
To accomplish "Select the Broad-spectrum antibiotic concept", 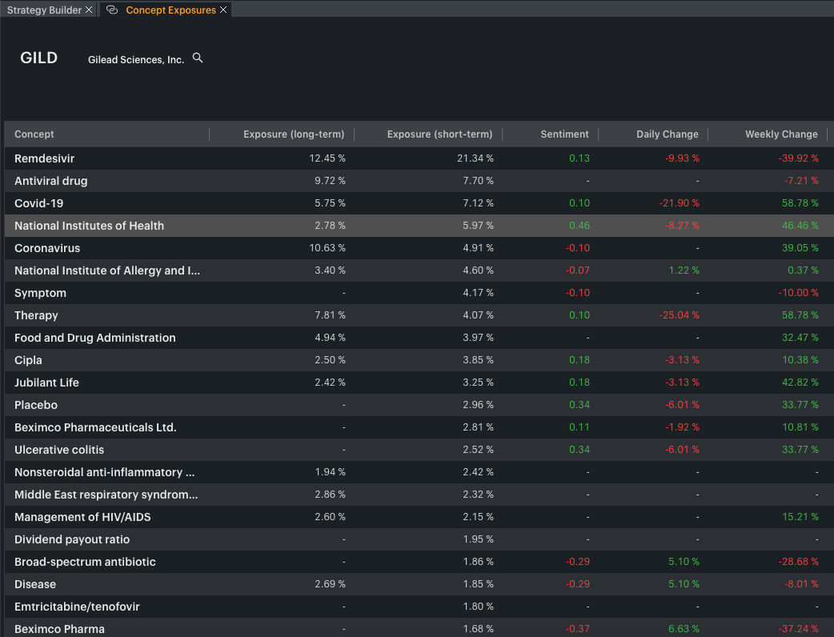I will pos(85,562).
